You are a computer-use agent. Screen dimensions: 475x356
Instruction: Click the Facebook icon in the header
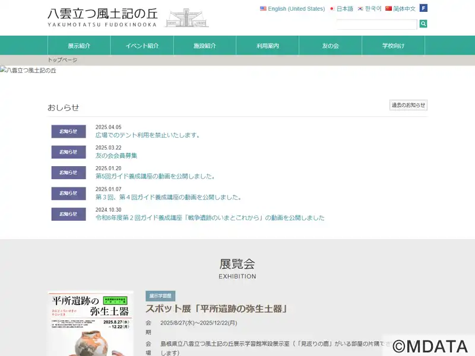pos(423,8)
